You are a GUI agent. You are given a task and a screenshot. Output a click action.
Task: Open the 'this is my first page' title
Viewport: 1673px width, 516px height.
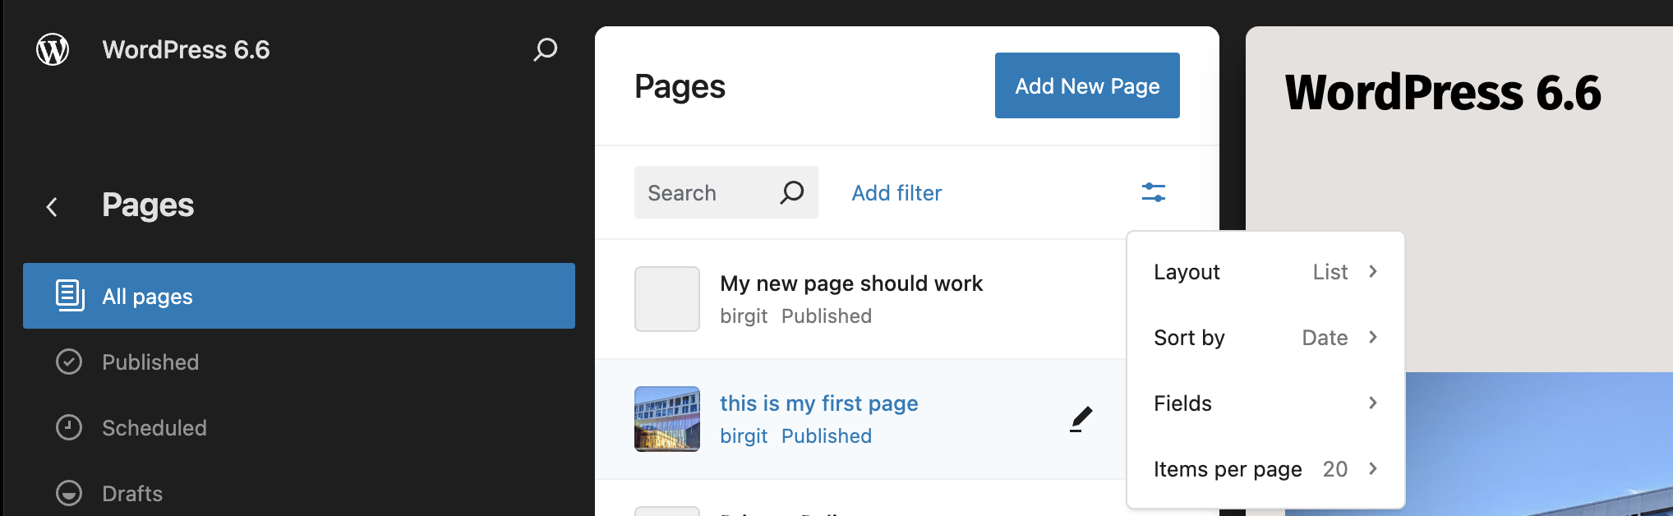coord(819,403)
